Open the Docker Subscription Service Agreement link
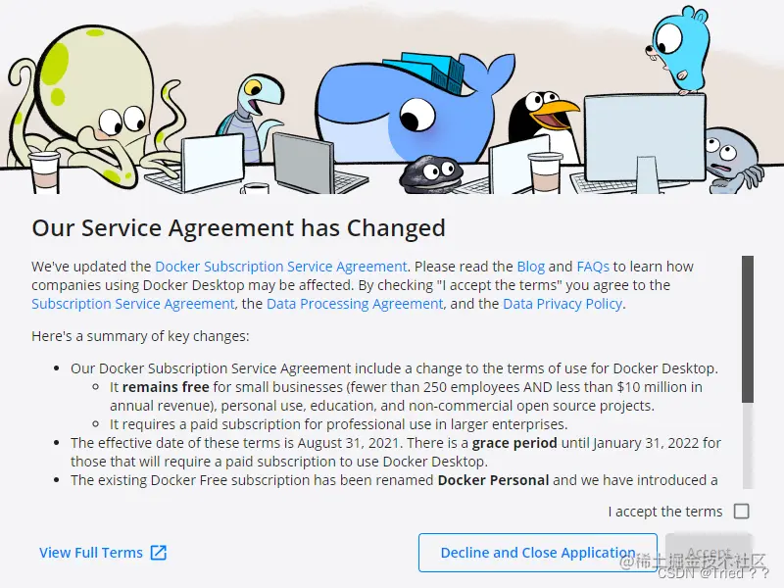Viewport: 784px width, 588px height. point(281,267)
